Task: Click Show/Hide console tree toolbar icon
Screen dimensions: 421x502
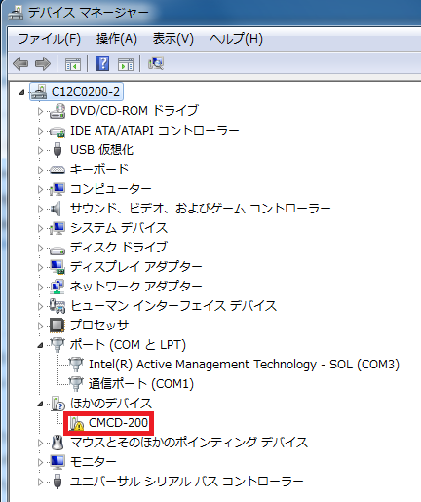Action: (73, 64)
